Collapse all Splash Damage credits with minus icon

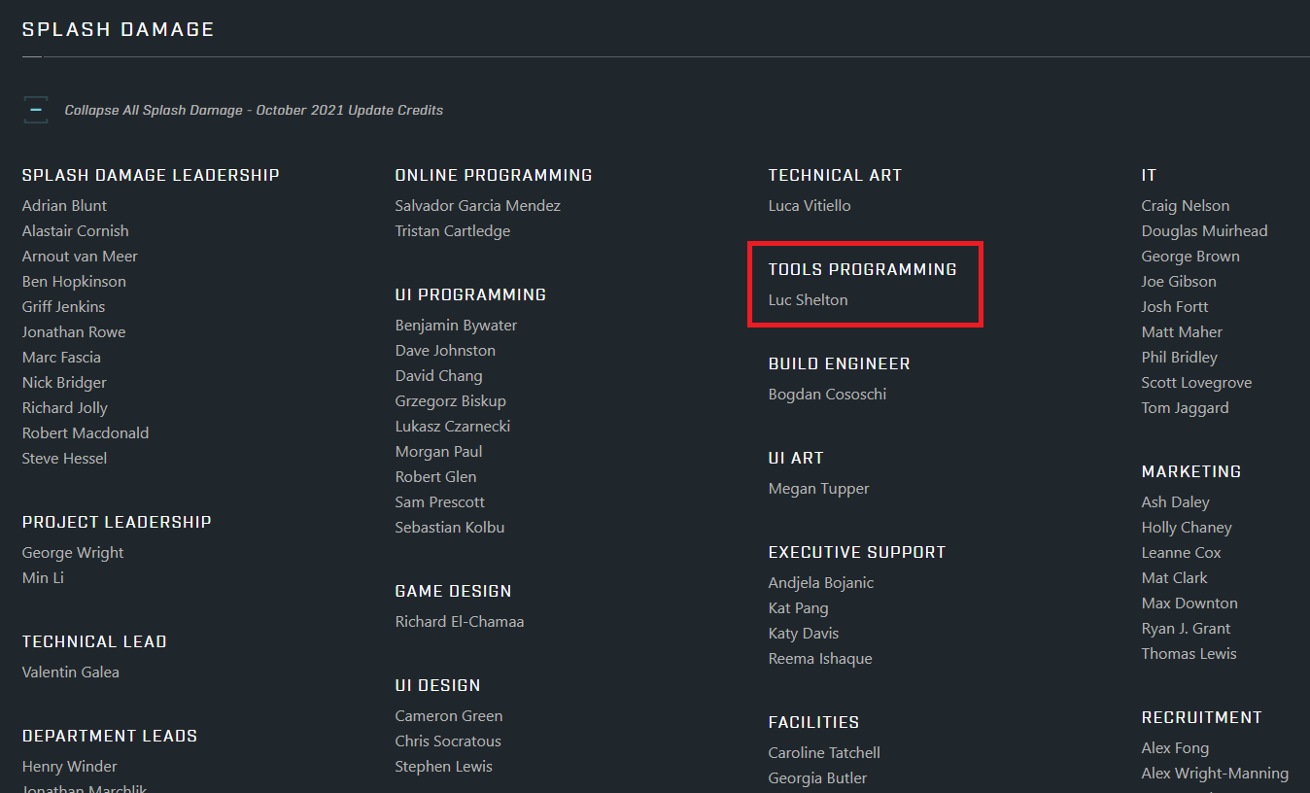(x=35, y=110)
